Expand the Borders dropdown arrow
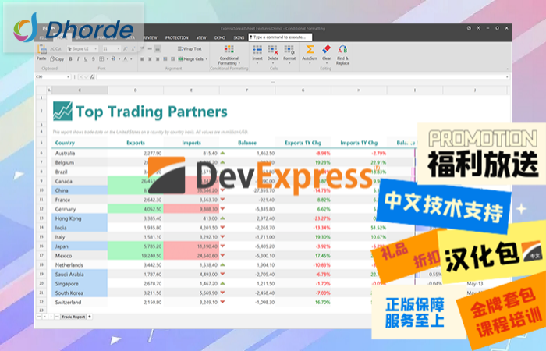546x351 pixels. point(108,59)
